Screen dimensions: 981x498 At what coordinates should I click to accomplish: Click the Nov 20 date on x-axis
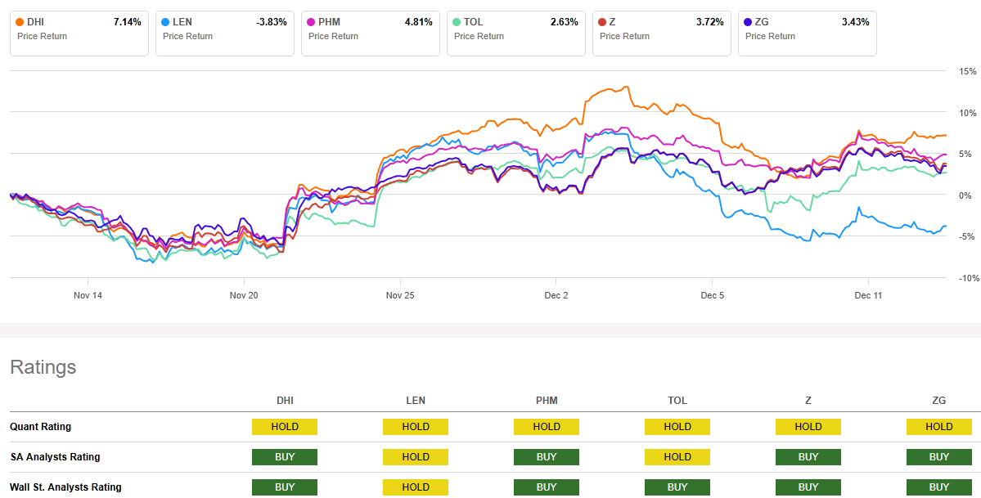pos(244,295)
